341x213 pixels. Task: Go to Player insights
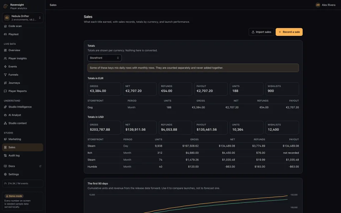click(x=23, y=59)
